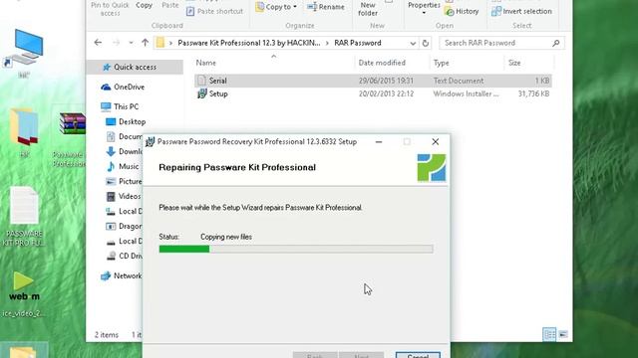Select This PC in navigation pane

click(x=126, y=106)
